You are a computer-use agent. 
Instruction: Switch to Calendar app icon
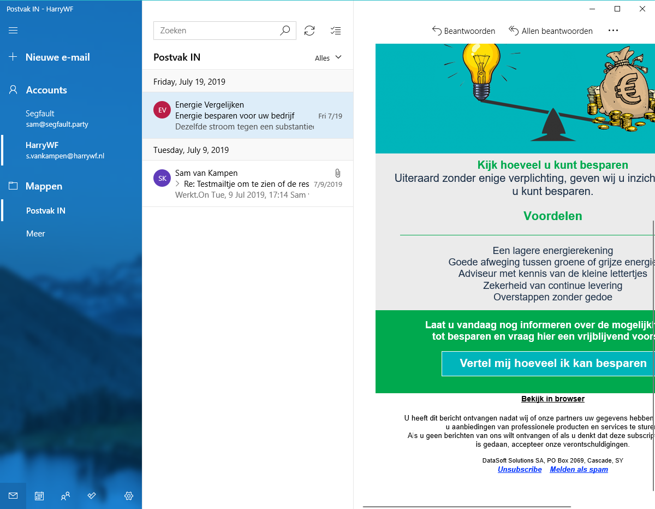pos(39,496)
